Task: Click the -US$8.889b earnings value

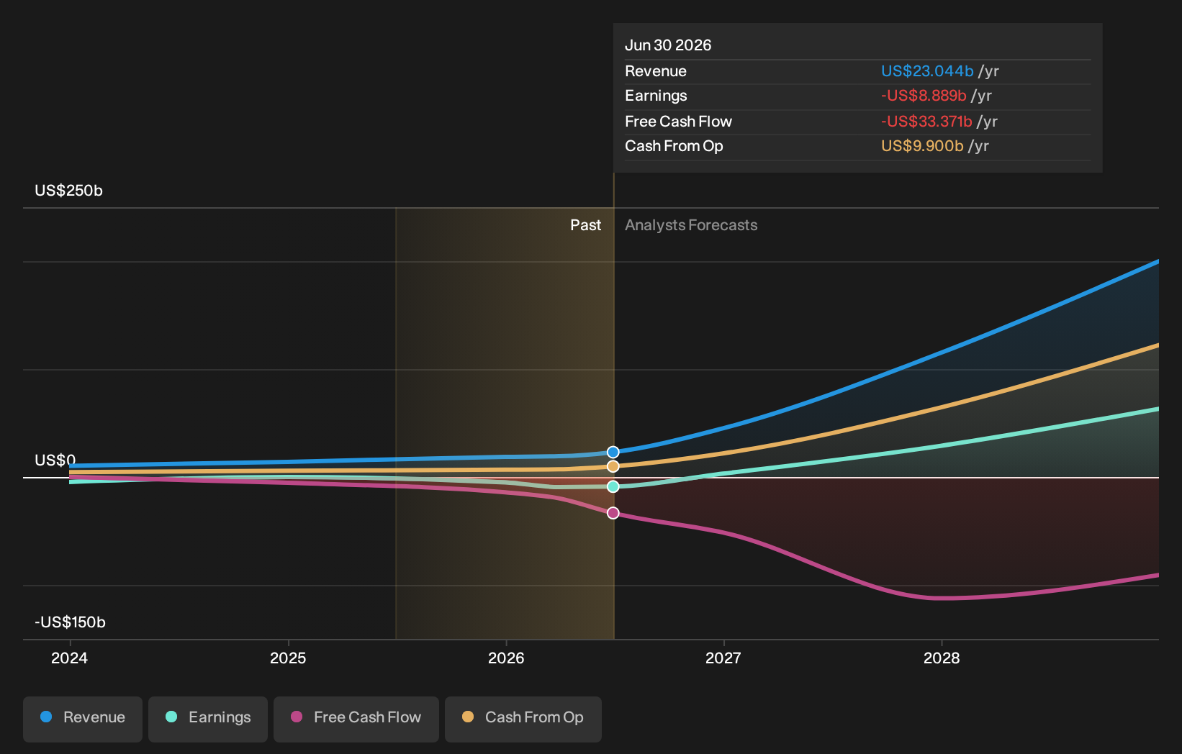Action: pos(924,96)
